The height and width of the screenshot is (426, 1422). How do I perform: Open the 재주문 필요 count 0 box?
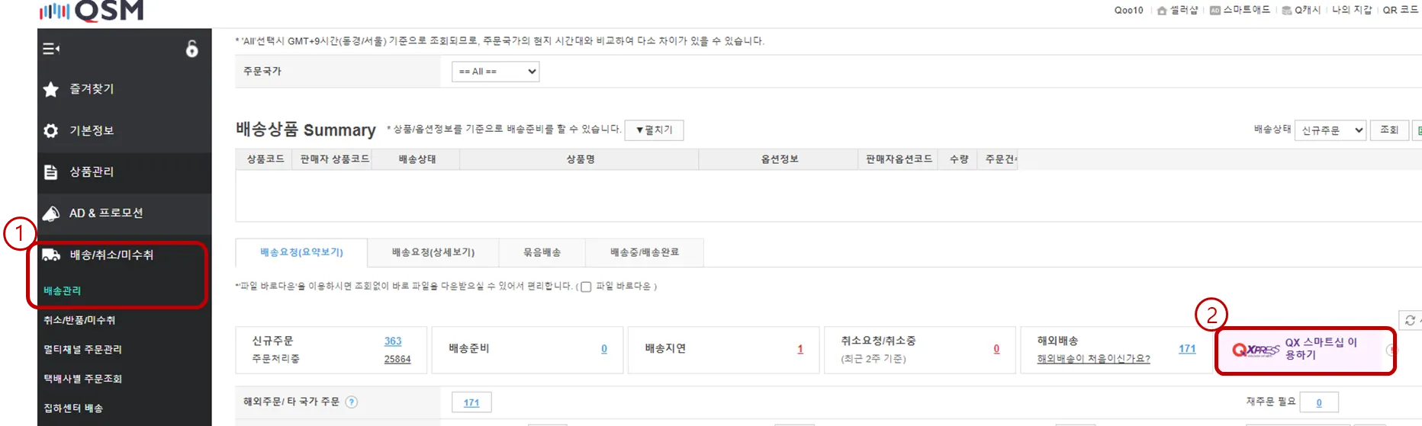pyautogui.click(x=1319, y=402)
